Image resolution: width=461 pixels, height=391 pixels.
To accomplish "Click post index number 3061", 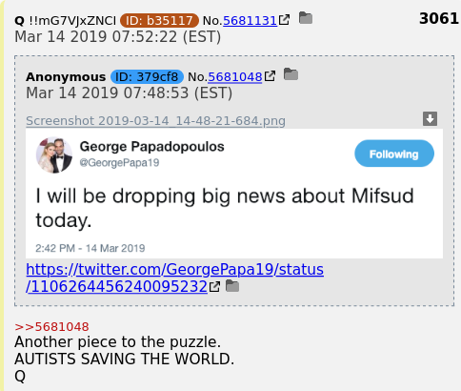I will point(439,18).
